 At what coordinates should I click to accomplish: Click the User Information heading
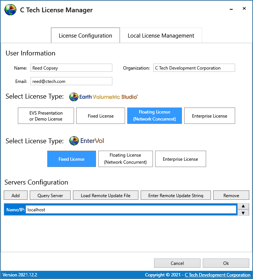tap(31, 53)
